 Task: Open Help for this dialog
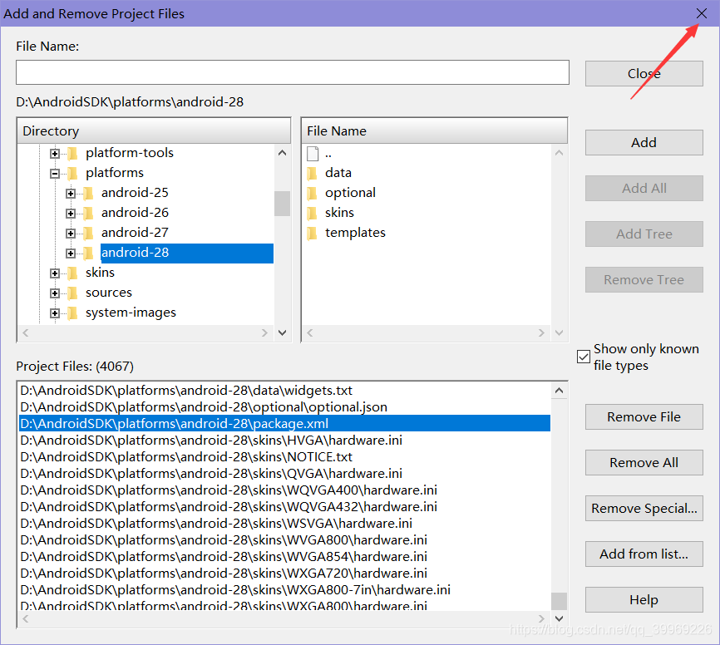(644, 599)
